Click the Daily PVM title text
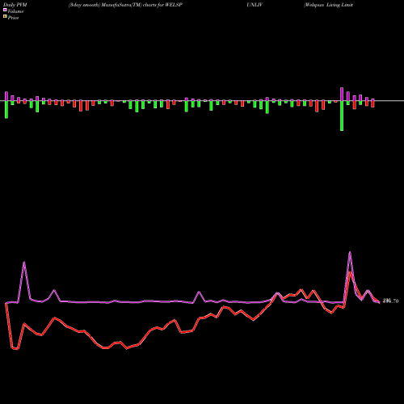 pyautogui.click(x=15, y=5)
